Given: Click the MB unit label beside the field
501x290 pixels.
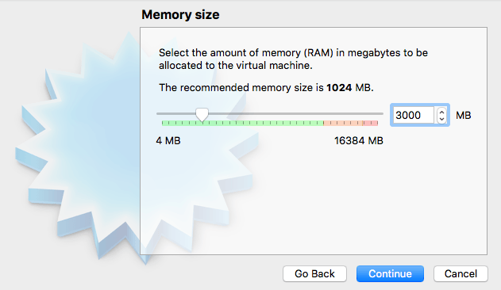Looking at the screenshot, I should coord(464,115).
